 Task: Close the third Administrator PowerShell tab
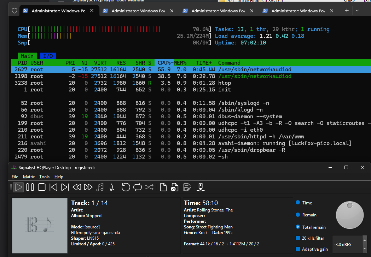point(252,11)
